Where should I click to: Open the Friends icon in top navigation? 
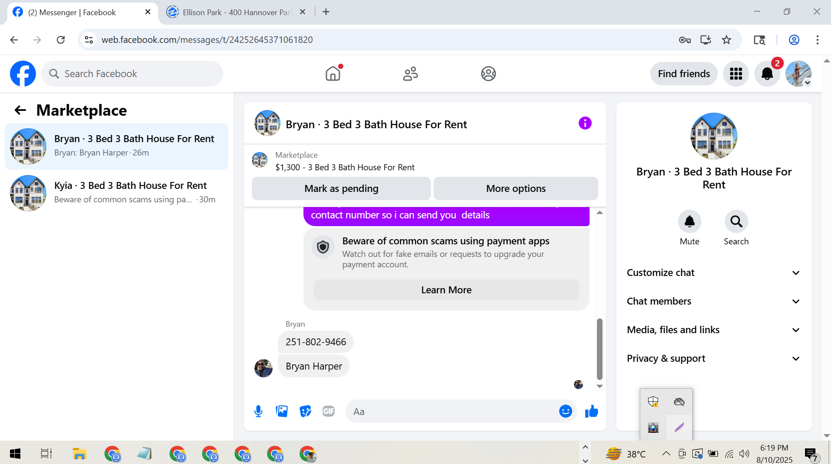pyautogui.click(x=410, y=74)
